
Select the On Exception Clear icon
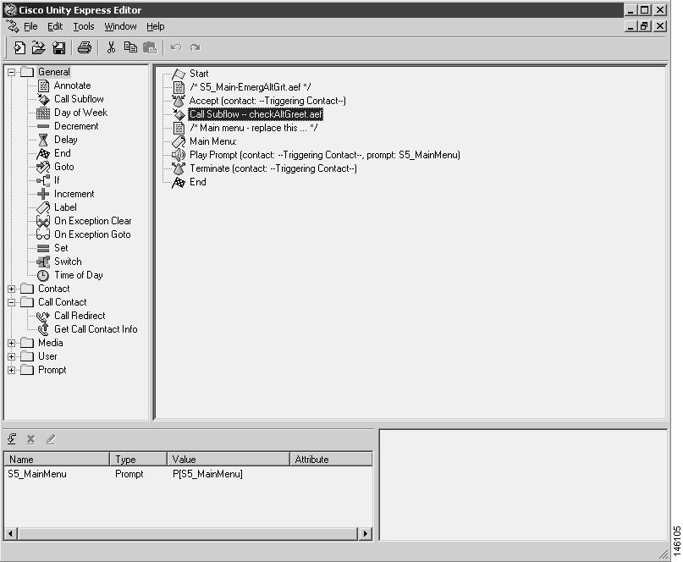tap(43, 221)
